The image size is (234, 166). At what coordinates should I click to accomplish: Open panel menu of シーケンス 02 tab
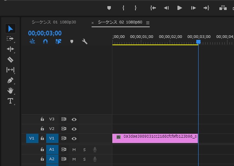pos(148,23)
